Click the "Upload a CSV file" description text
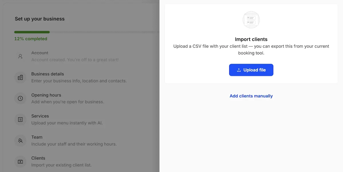Viewport: 343px width, 172px height. tap(251, 50)
